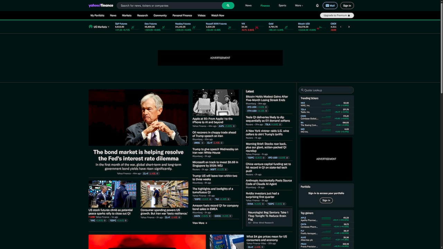The height and width of the screenshot is (249, 443).
Task: Toggle watchlist star on AAPL ticker chip
Action: click(235, 126)
